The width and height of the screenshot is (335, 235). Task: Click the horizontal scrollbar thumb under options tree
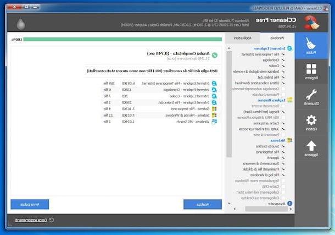click(x=266, y=209)
